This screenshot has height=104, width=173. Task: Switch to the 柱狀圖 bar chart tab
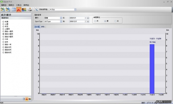37,27
